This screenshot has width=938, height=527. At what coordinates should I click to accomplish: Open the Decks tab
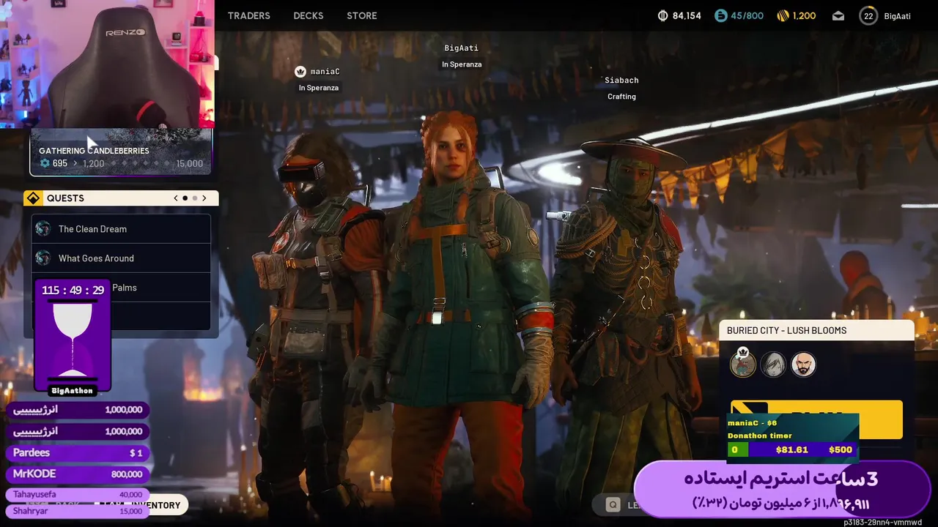tap(309, 15)
